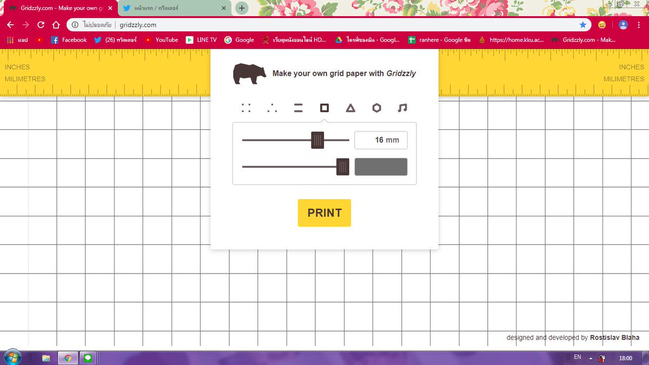The width and height of the screenshot is (649, 365).
Task: Click the 18:00 taskbar clock
Action: (x=625, y=358)
